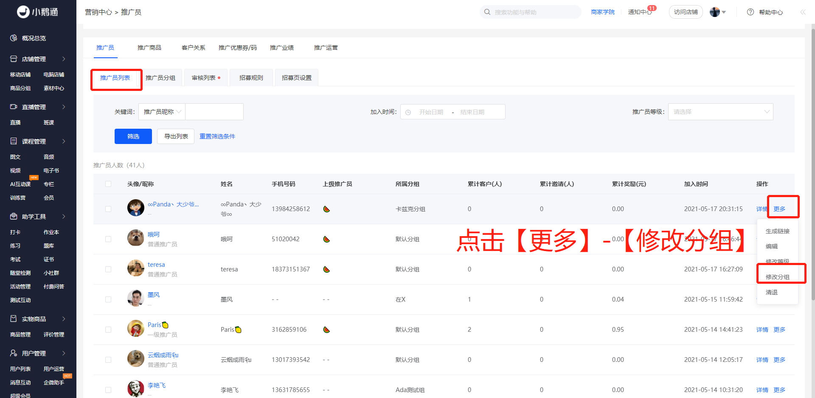Check the 哦呵 row checkbox

click(x=108, y=239)
